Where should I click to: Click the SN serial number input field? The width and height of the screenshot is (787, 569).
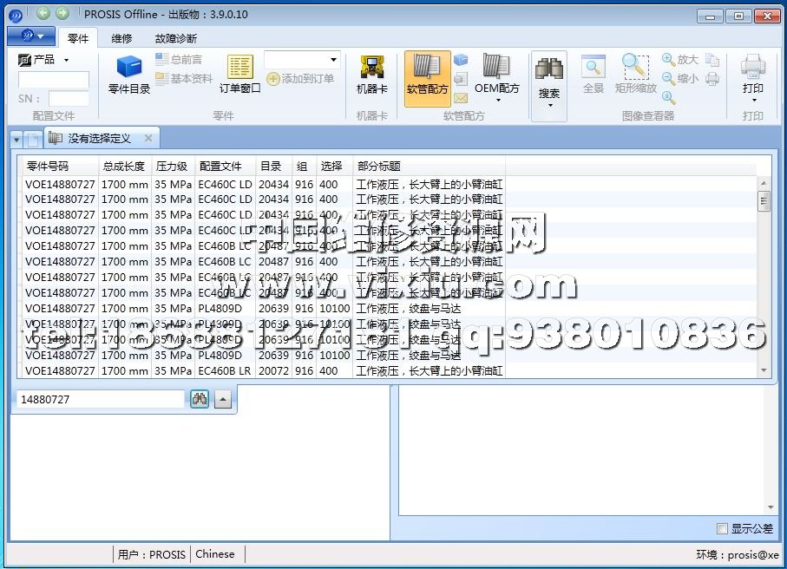point(69,99)
